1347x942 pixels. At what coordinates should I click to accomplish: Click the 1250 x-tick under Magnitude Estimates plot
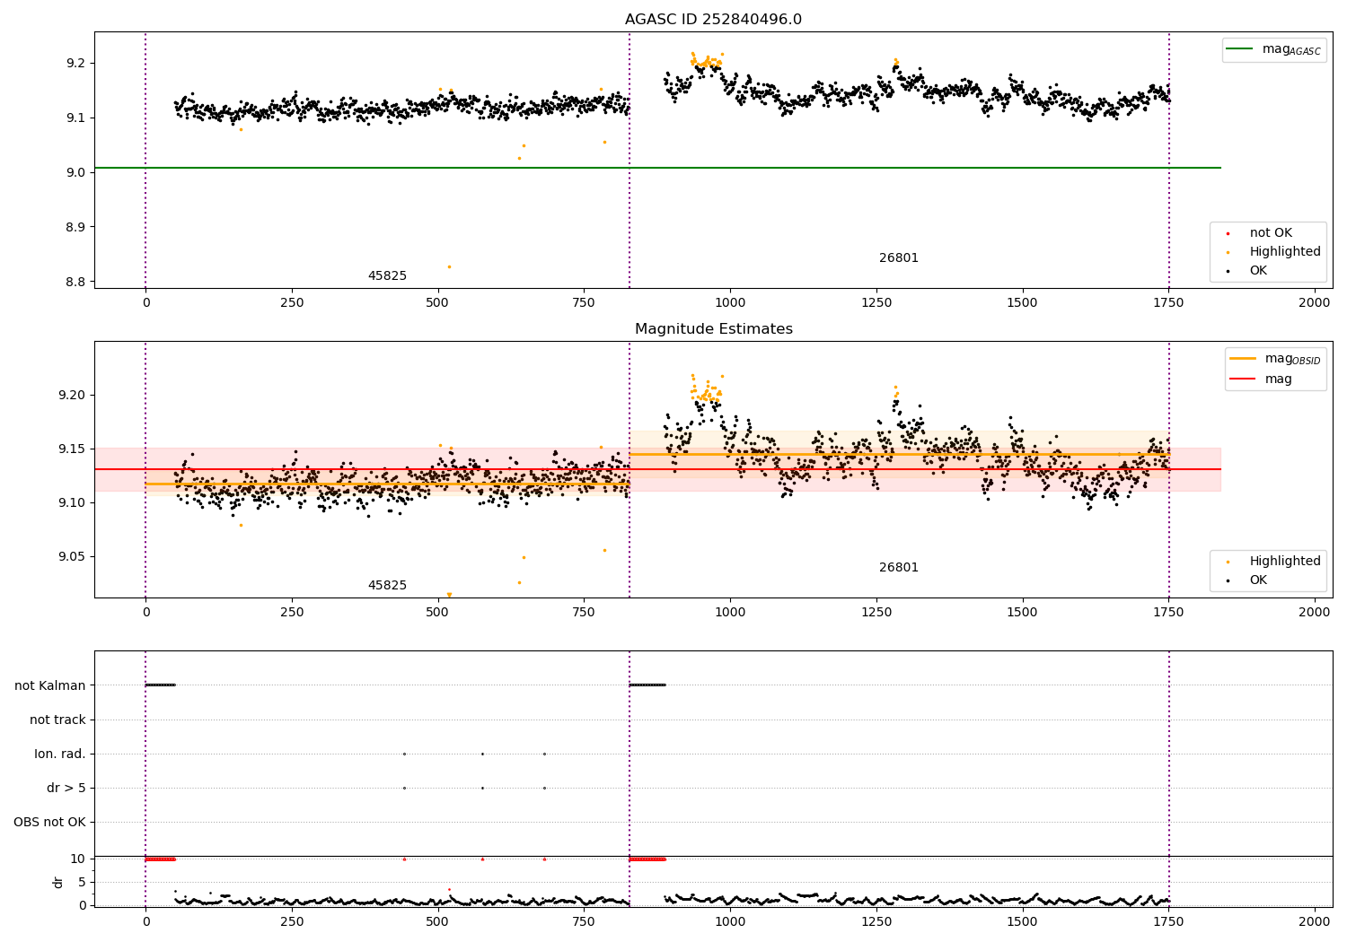point(876,613)
